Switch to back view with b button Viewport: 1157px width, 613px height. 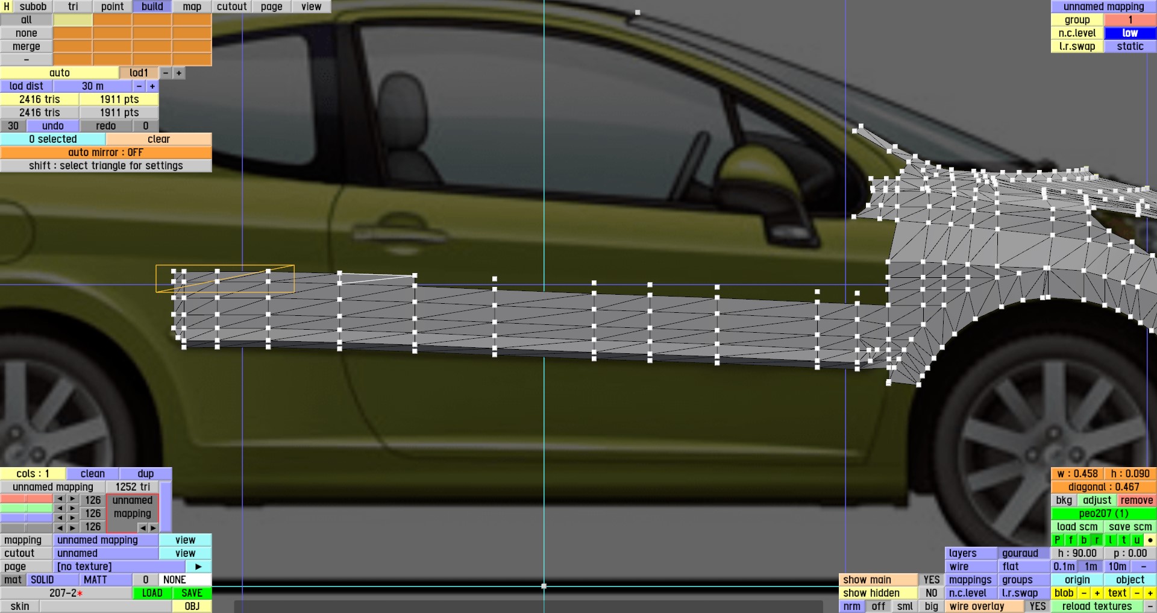[x=1084, y=540]
